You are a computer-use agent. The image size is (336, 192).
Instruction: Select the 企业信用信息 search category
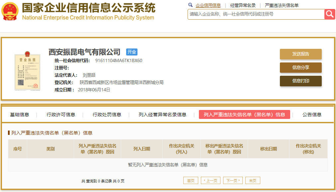pos(208,6)
